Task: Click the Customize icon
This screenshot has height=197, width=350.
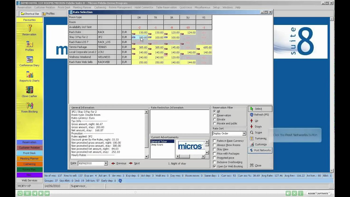Action: tap(252, 144)
